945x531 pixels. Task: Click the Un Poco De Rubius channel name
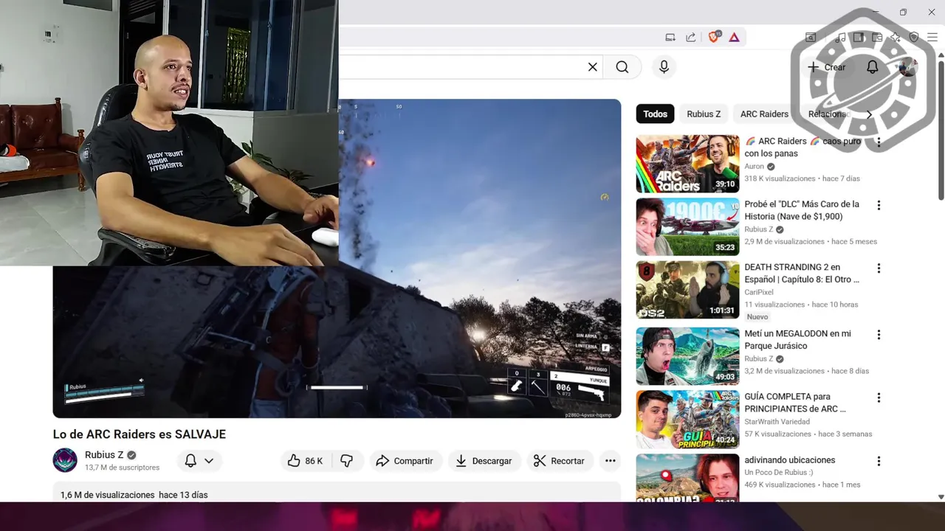(x=778, y=473)
